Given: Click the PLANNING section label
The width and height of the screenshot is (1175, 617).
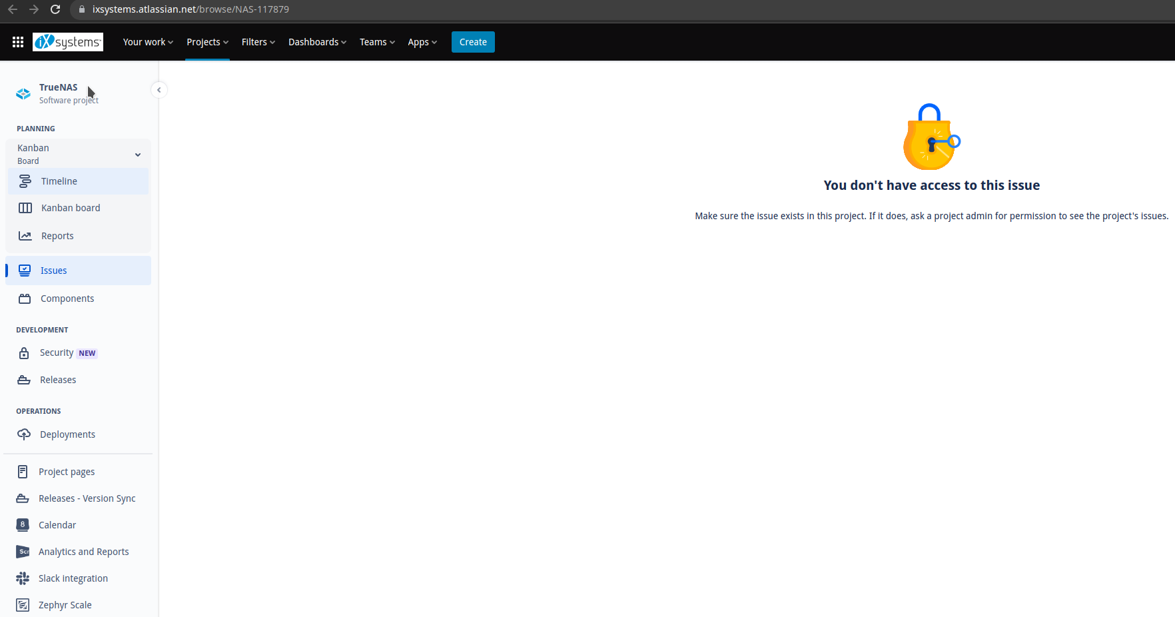Looking at the screenshot, I should pos(36,129).
